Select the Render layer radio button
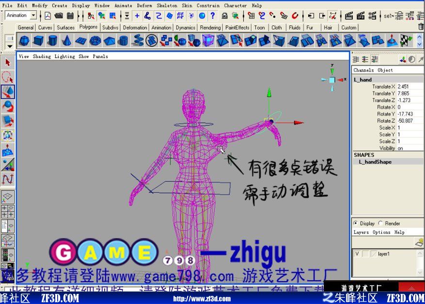The width and height of the screenshot is (425, 304). [380, 223]
